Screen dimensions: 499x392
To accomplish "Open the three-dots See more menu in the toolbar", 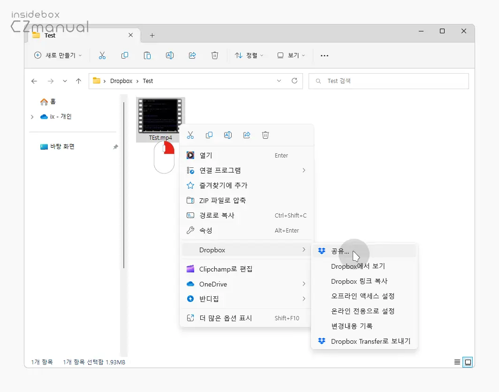I will pos(324,56).
